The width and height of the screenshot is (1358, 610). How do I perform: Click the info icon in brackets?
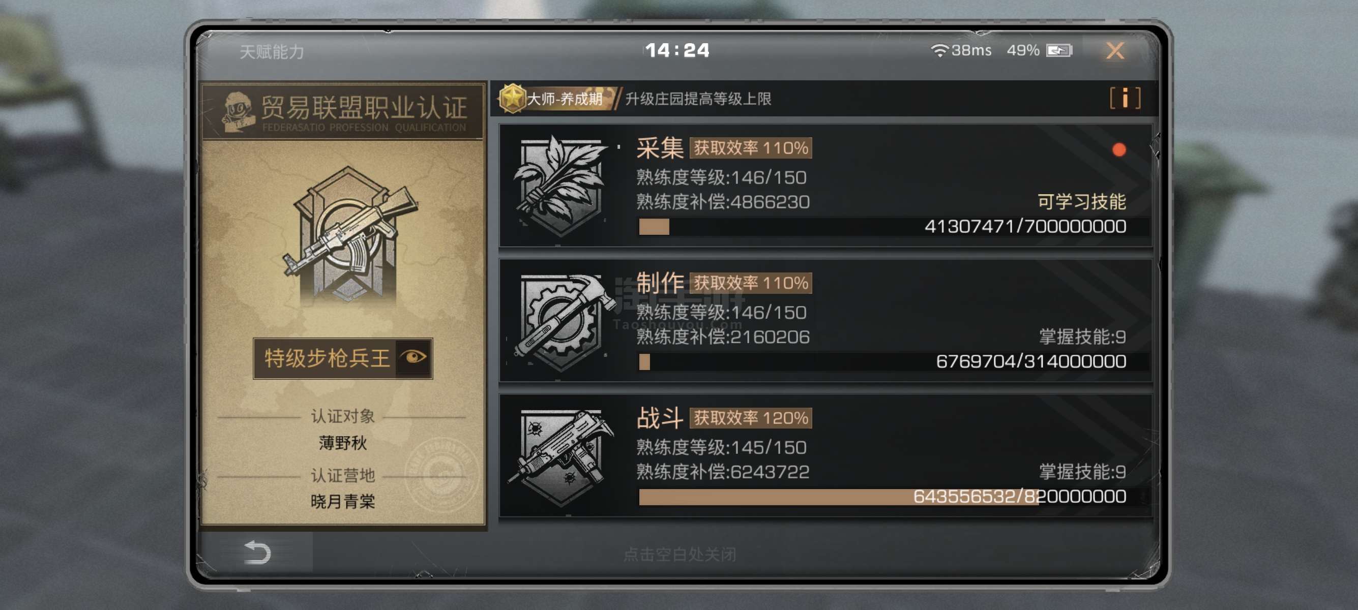click(1125, 98)
